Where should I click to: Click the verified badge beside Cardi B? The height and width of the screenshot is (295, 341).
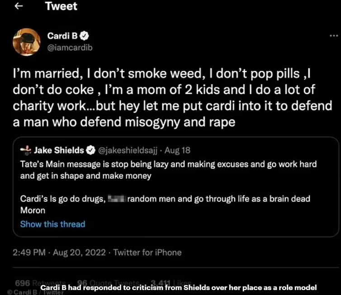pyautogui.click(x=84, y=36)
